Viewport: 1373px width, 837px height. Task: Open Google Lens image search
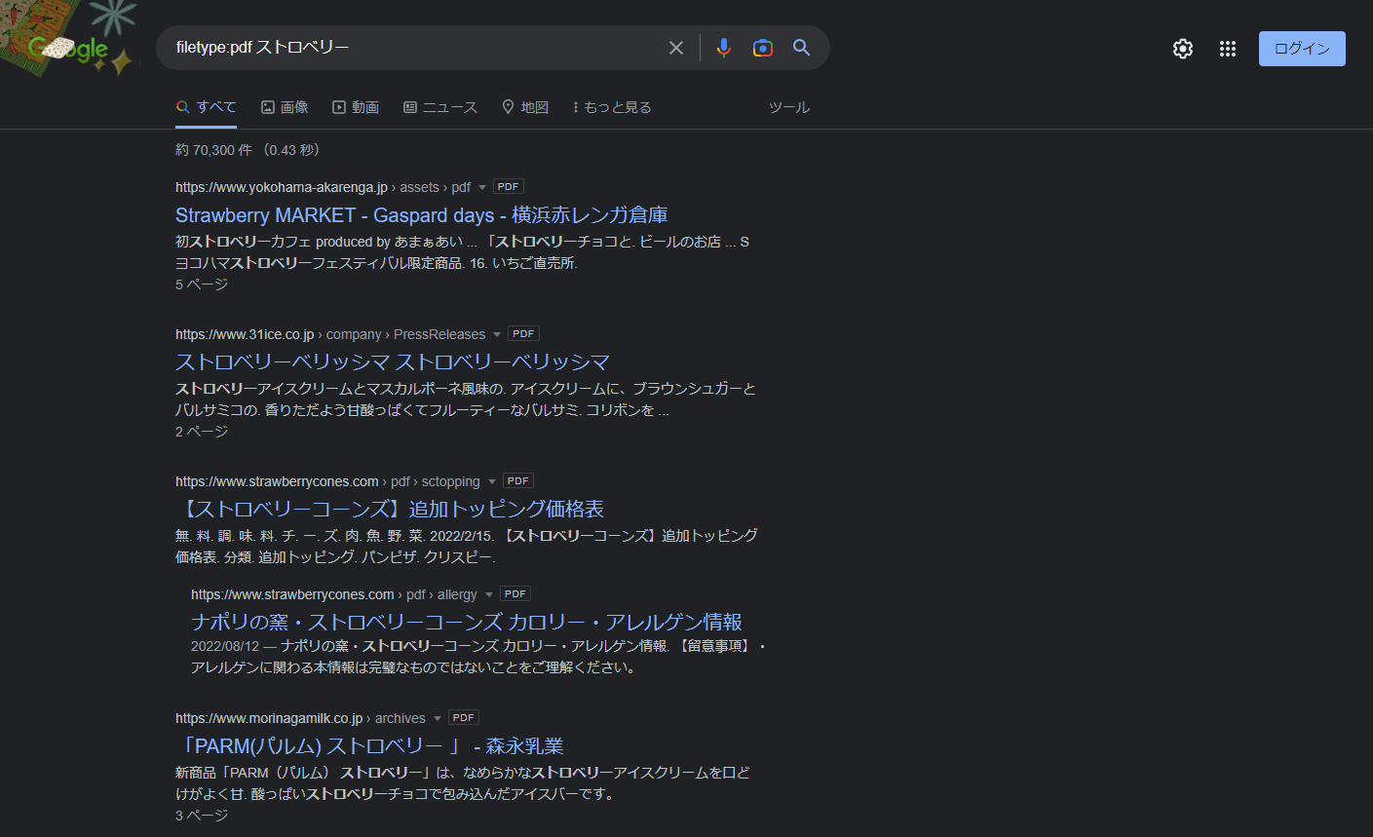pyautogui.click(x=763, y=48)
